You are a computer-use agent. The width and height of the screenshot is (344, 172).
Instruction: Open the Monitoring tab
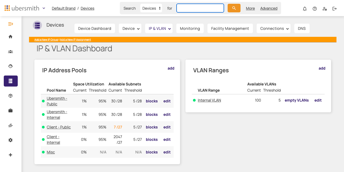click(x=190, y=28)
